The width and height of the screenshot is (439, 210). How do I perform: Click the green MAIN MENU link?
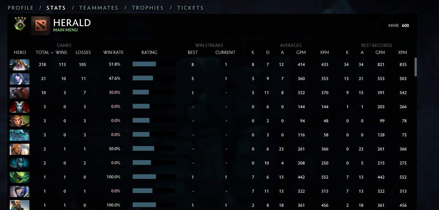65,30
